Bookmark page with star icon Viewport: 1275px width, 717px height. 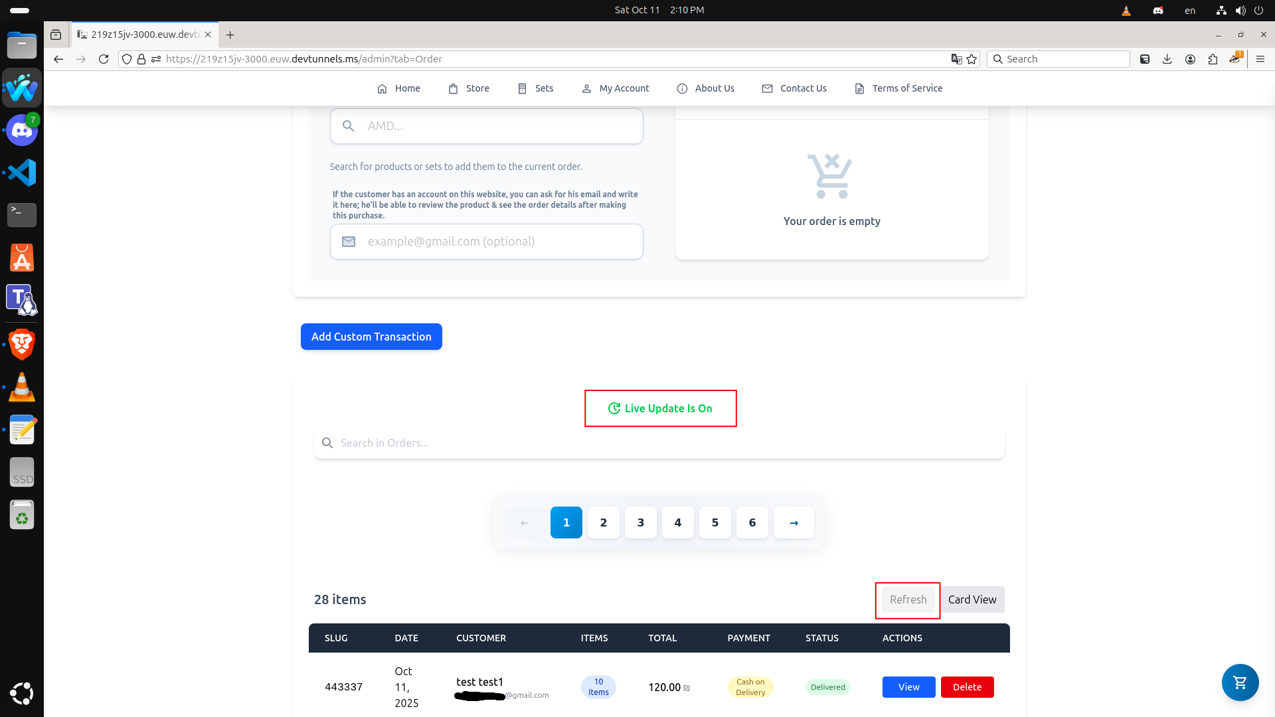972,59
